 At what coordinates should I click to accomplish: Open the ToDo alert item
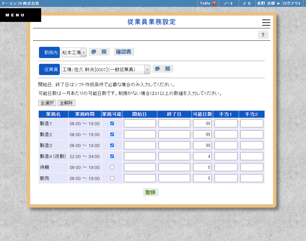(x=208, y=3)
